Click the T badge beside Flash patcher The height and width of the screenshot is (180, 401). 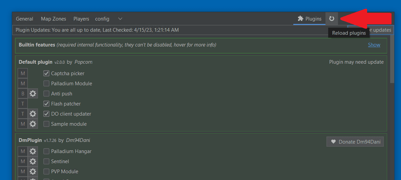(x=23, y=104)
